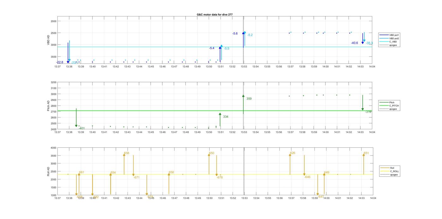Click the '4000' tick on roll axis
Image resolution: width=442 pixels, height=219 pixels.
tap(53, 148)
